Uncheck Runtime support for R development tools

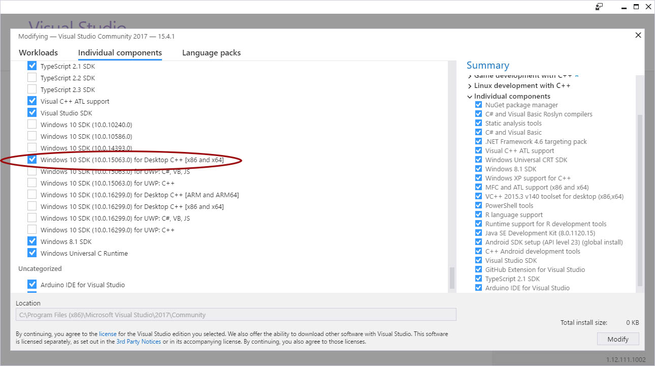[x=478, y=224]
